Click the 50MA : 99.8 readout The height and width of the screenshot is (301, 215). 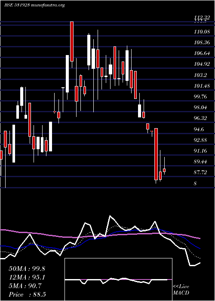[x=27, y=269]
